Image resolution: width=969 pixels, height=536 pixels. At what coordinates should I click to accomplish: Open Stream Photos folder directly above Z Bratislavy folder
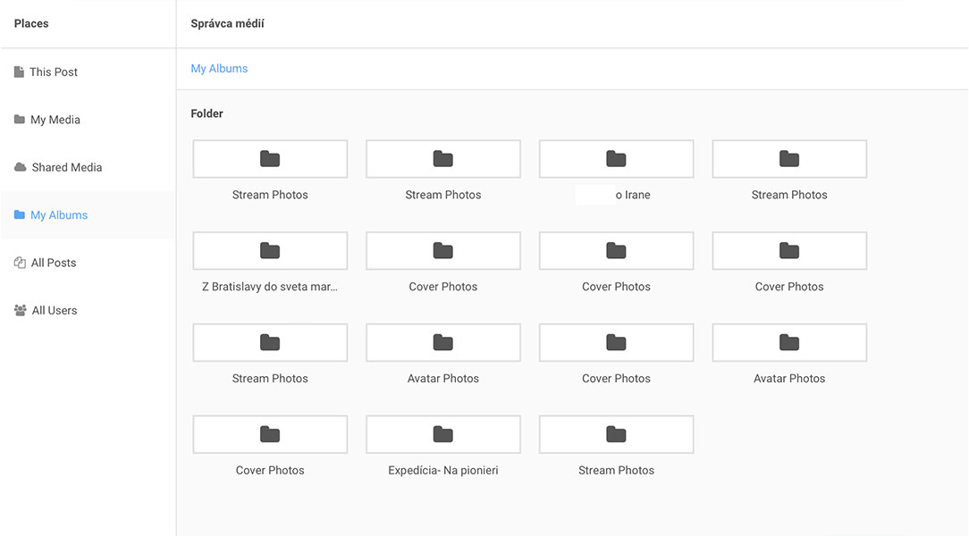point(270,159)
